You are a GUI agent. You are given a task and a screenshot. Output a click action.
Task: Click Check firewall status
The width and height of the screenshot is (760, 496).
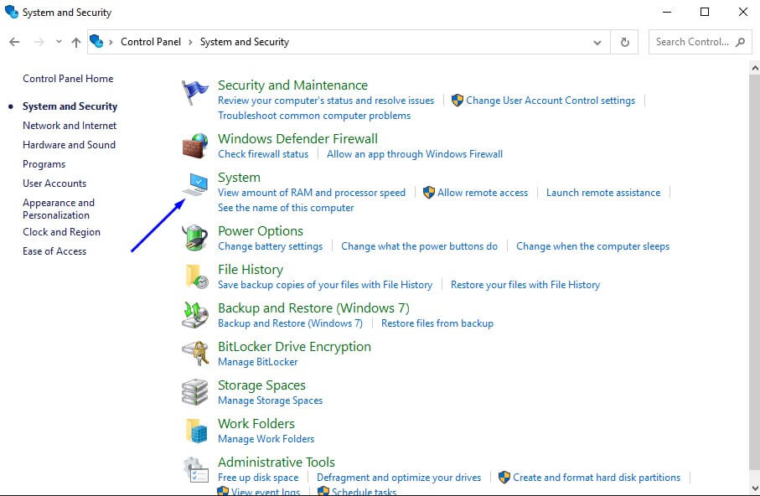point(263,154)
